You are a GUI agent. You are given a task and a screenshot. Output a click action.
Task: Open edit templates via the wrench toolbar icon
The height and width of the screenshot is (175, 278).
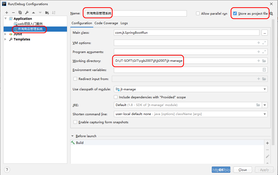[27, 13]
